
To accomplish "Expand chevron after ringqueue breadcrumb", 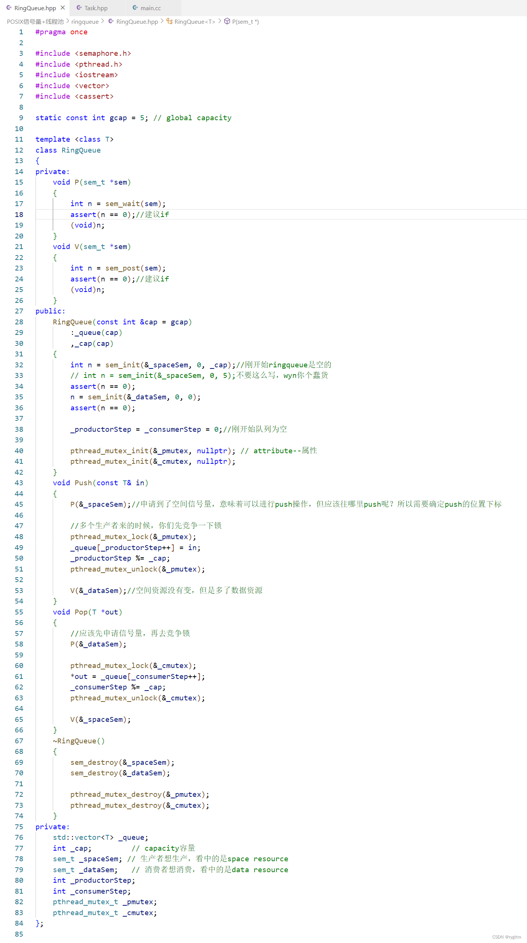I will point(103,21).
